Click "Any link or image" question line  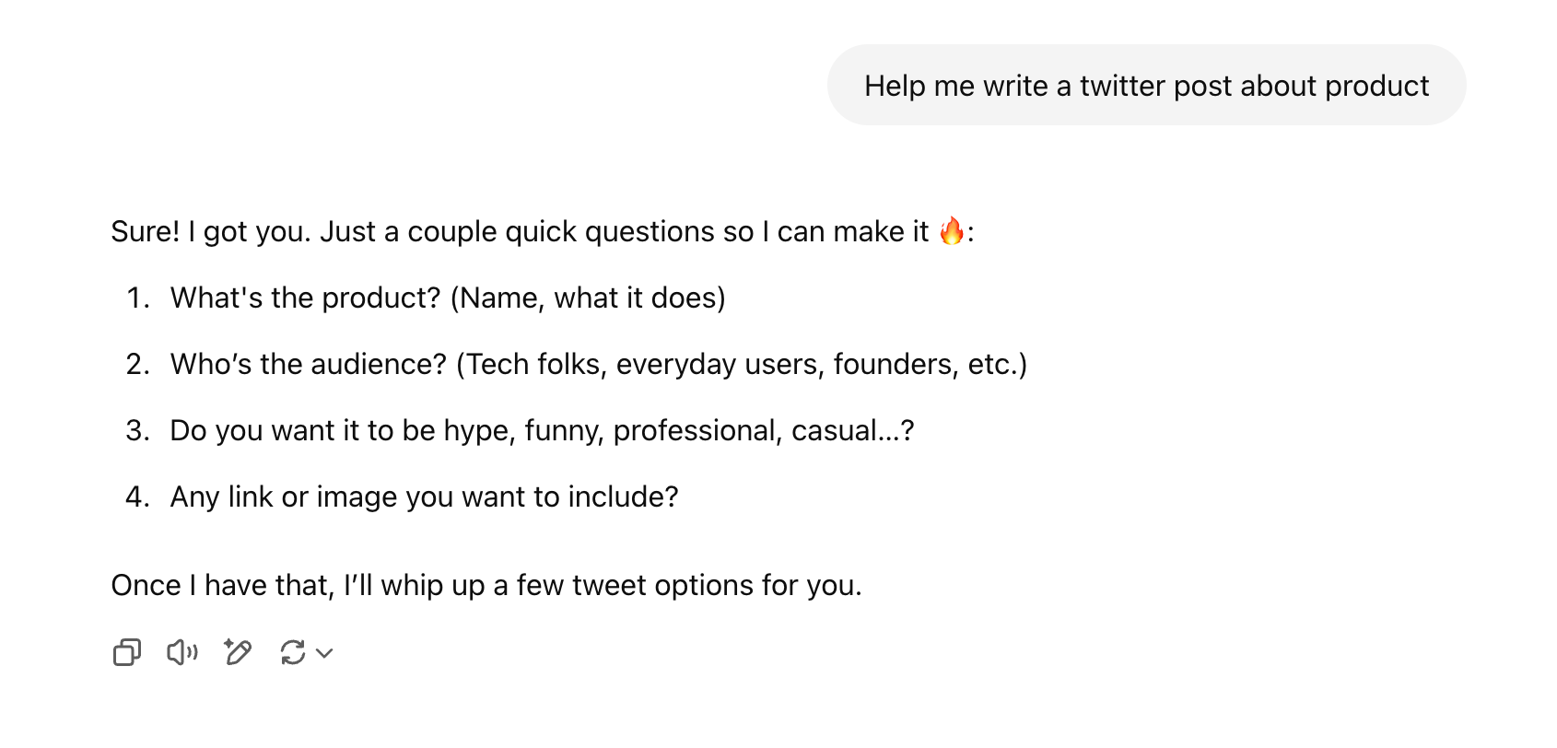coord(424,497)
